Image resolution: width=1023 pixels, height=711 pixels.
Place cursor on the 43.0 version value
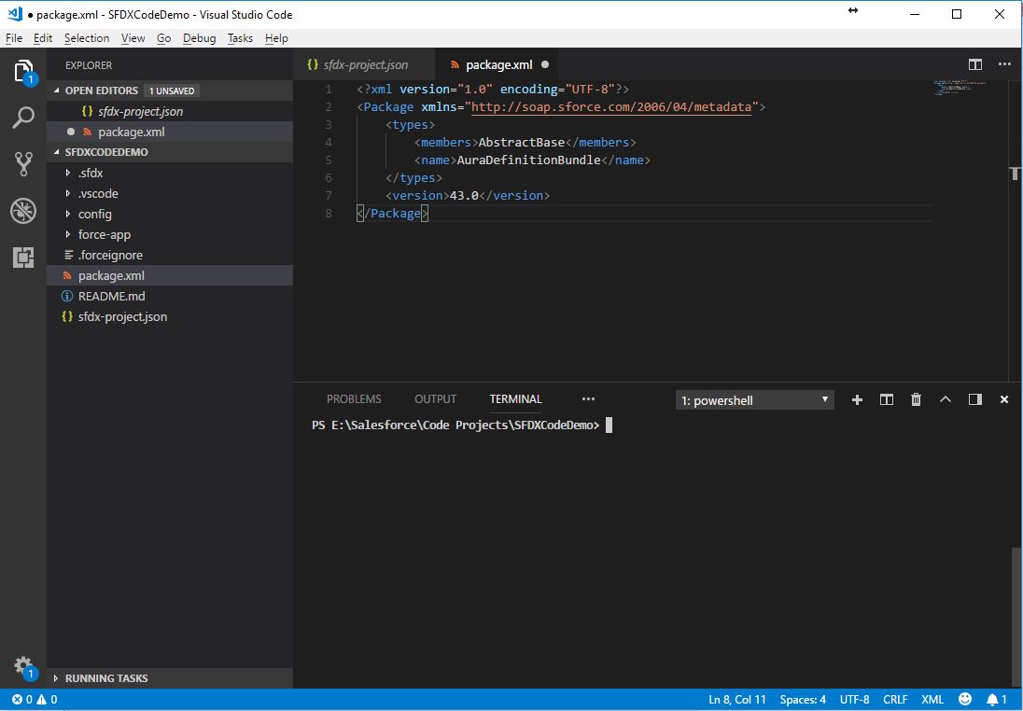[x=464, y=196]
